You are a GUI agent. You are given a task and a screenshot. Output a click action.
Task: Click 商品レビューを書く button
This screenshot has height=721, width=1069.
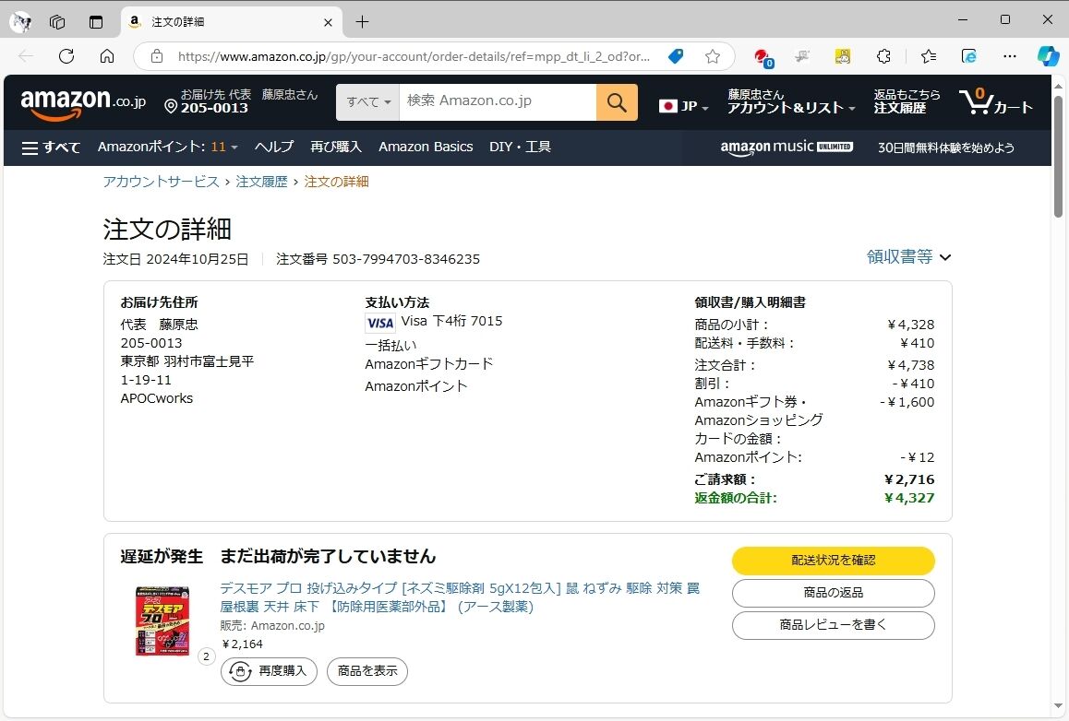[833, 625]
